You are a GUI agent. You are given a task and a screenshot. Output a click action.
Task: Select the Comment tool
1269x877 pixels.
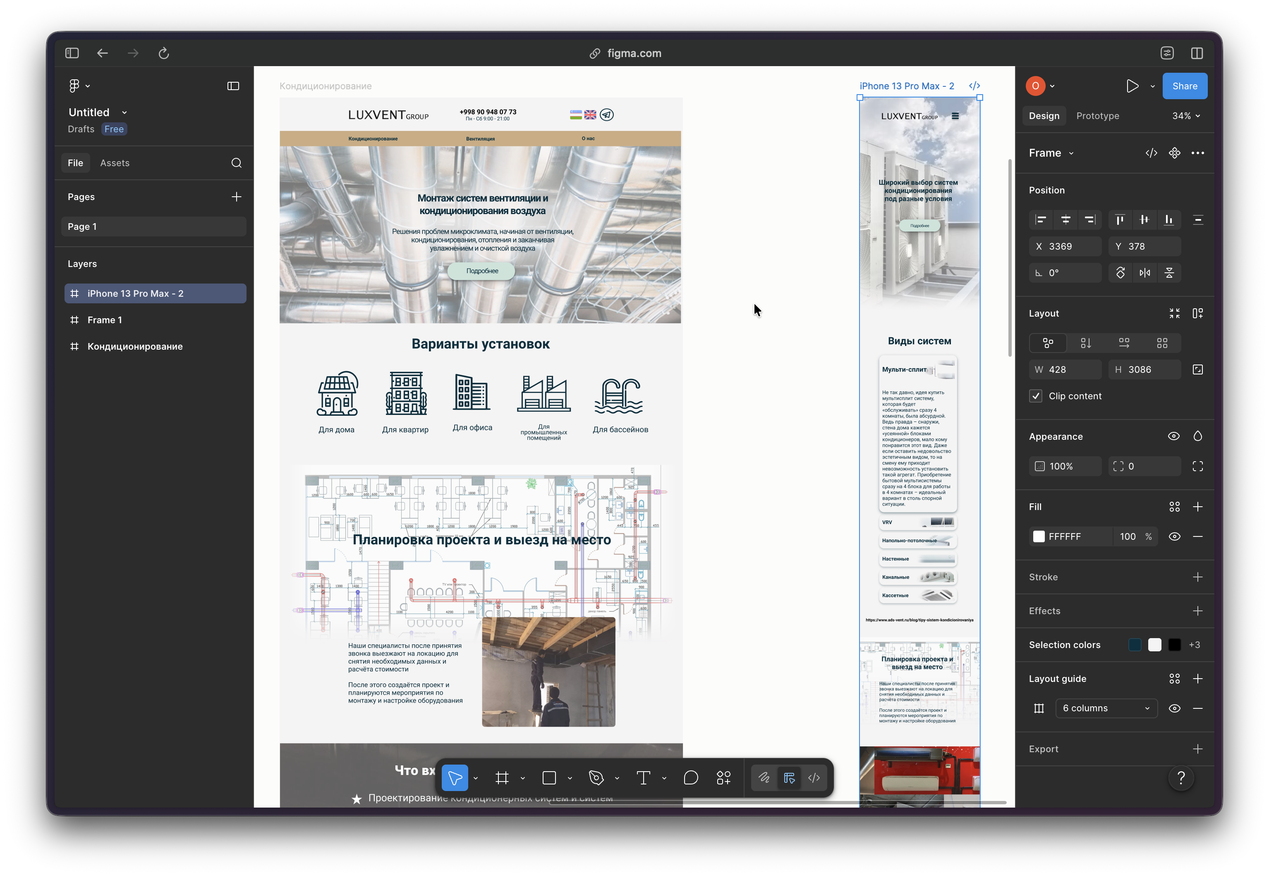point(691,777)
